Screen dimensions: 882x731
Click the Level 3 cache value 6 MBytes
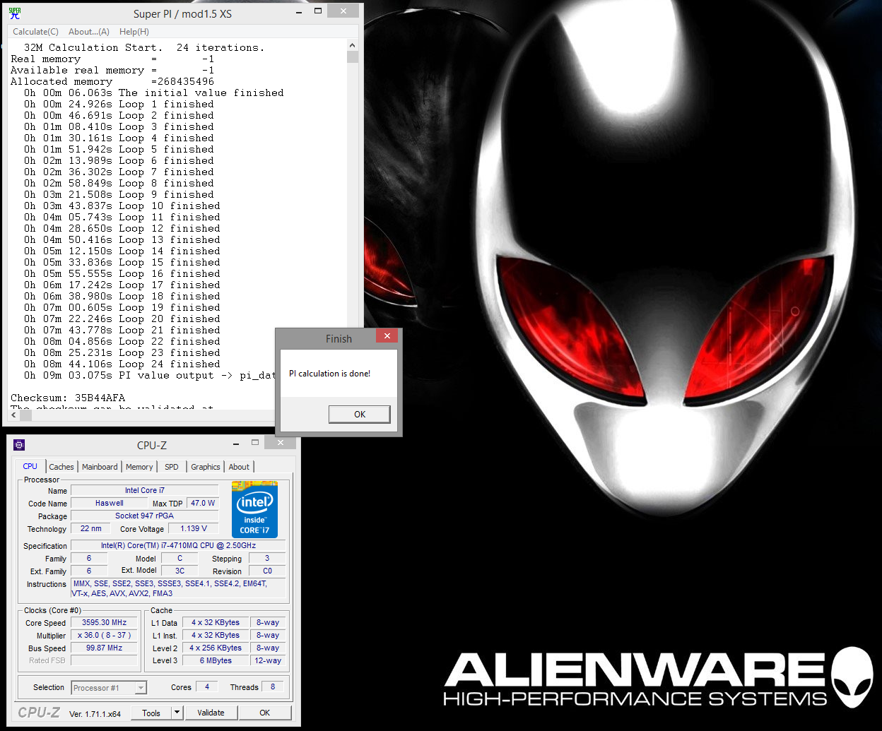[x=216, y=661]
